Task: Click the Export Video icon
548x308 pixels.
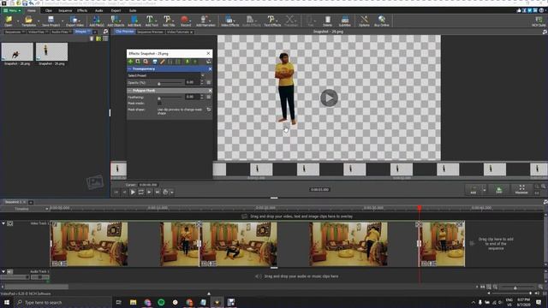Action: tap(74, 21)
